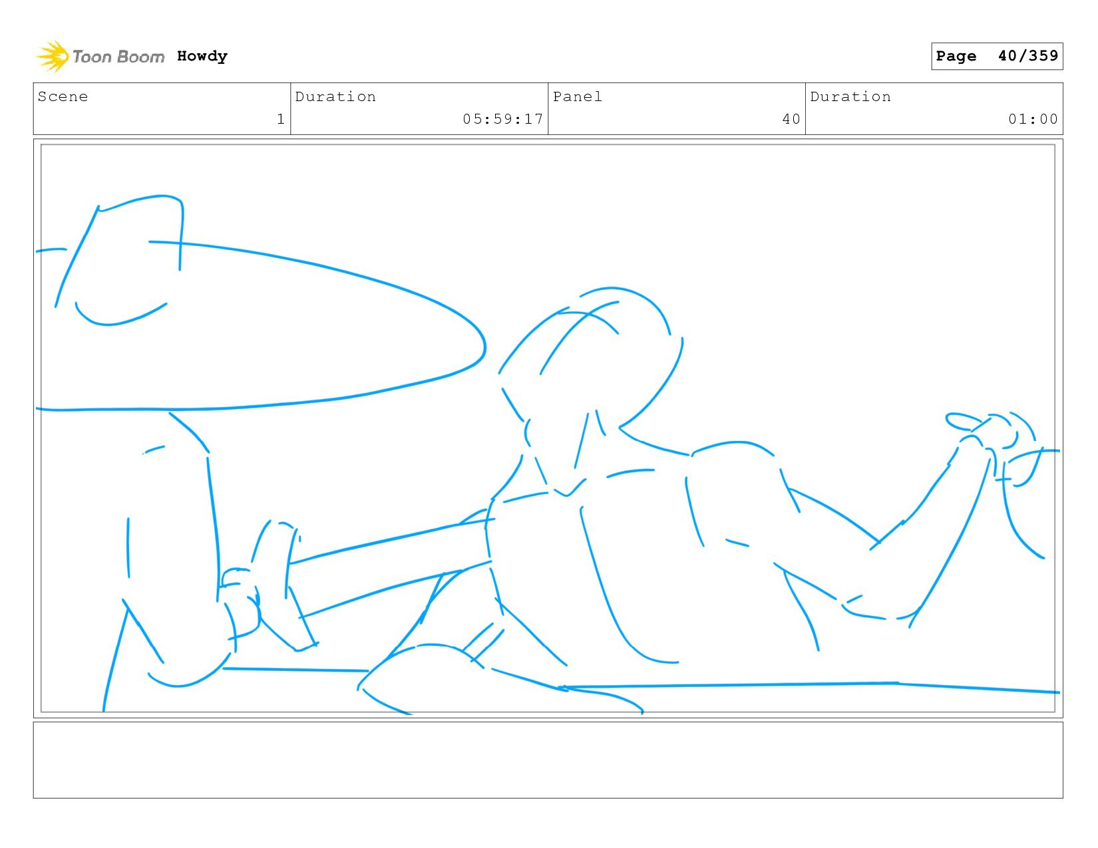
Task: Click the scene duration value '05:59:17'
Action: tap(503, 119)
